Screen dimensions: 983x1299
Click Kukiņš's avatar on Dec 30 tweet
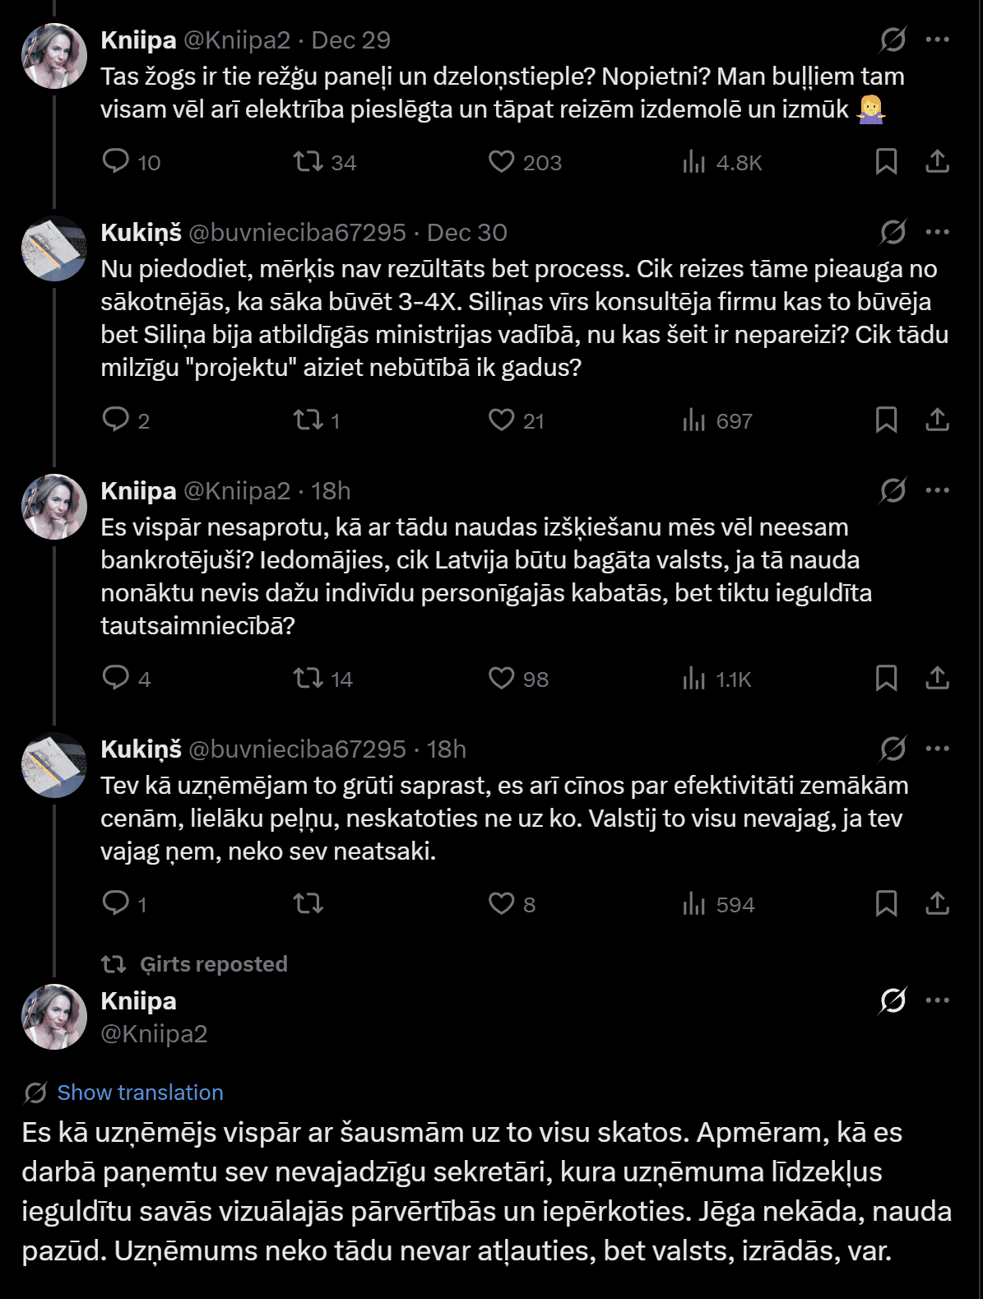click(54, 248)
